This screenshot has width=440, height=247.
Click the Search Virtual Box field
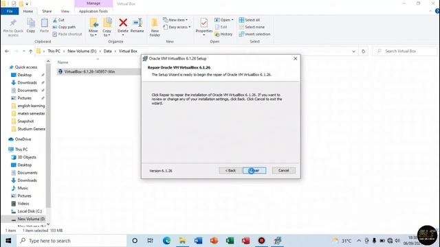pos(405,51)
